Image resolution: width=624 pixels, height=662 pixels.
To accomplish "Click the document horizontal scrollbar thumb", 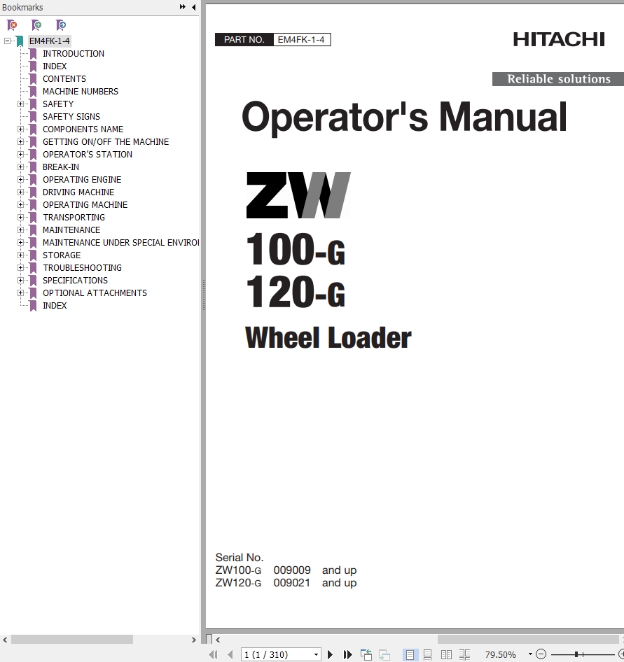I will 528,640.
